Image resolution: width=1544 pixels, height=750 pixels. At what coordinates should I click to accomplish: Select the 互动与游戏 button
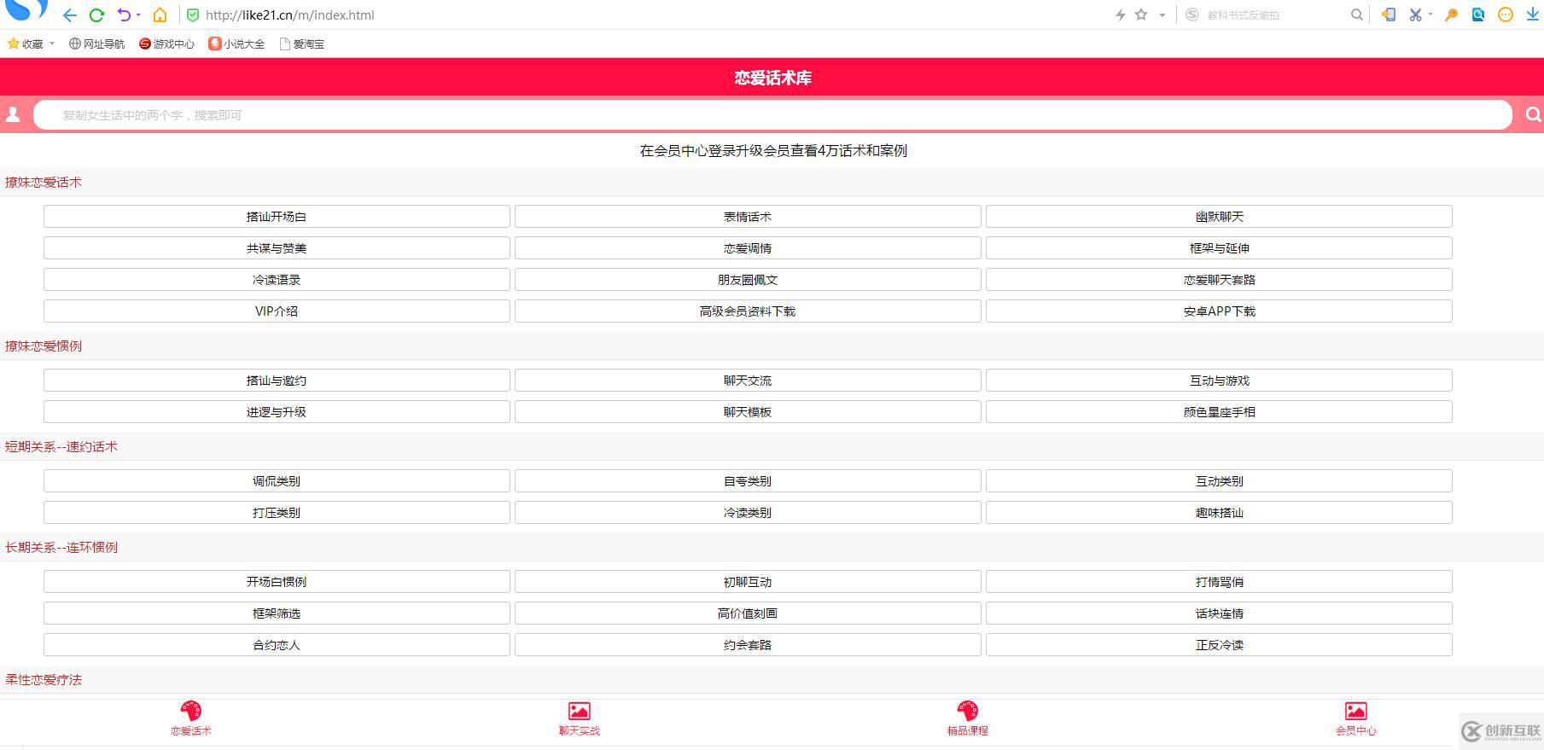(x=1219, y=381)
